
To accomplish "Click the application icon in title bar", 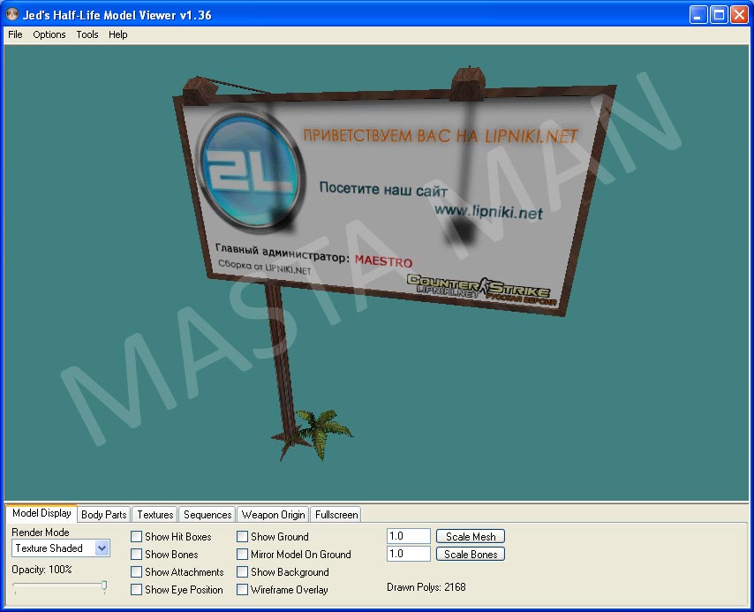I will (12, 14).
